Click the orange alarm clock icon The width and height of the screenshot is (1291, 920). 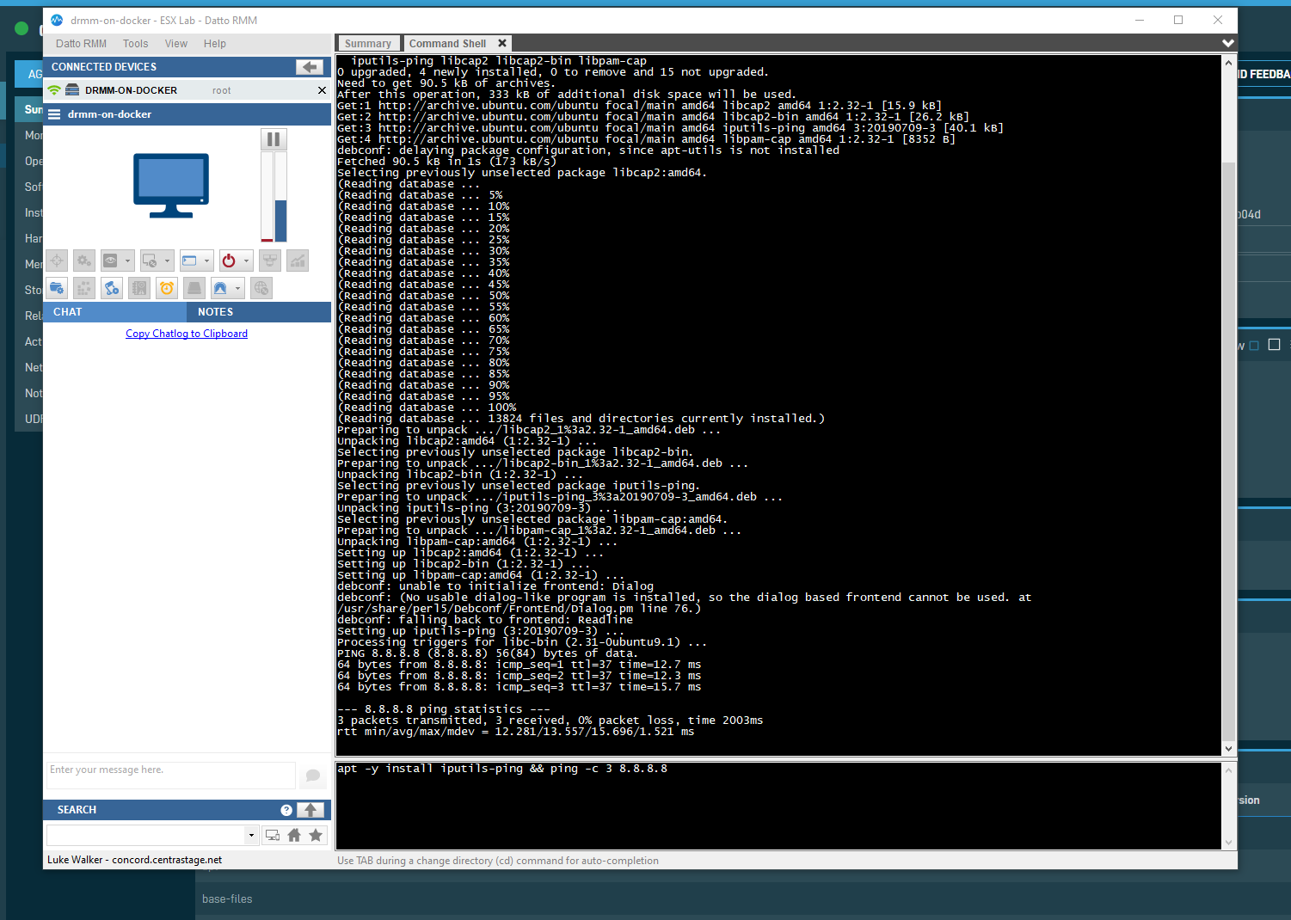[x=167, y=288]
